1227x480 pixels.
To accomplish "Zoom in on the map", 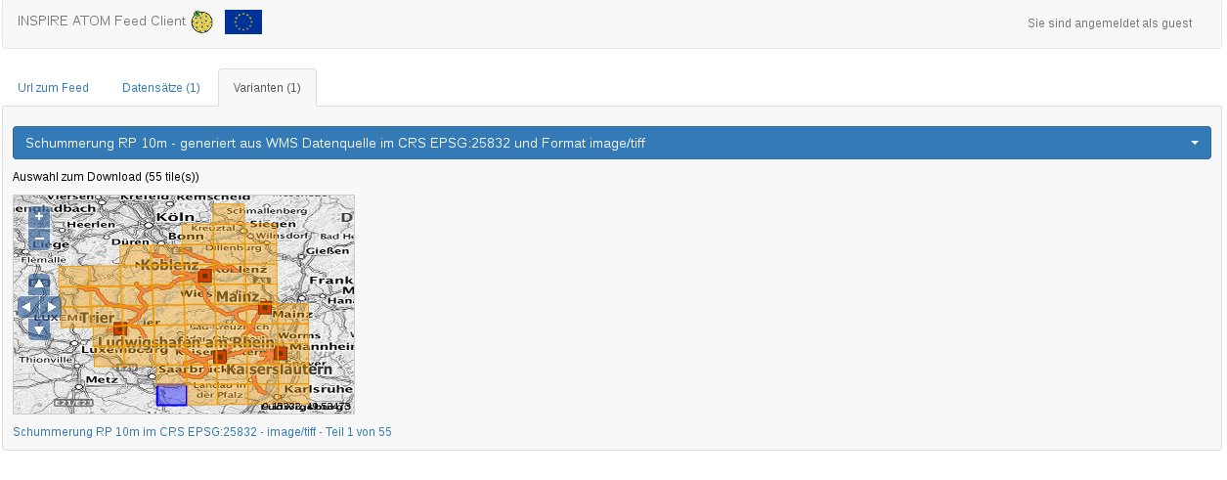I will [x=39, y=218].
